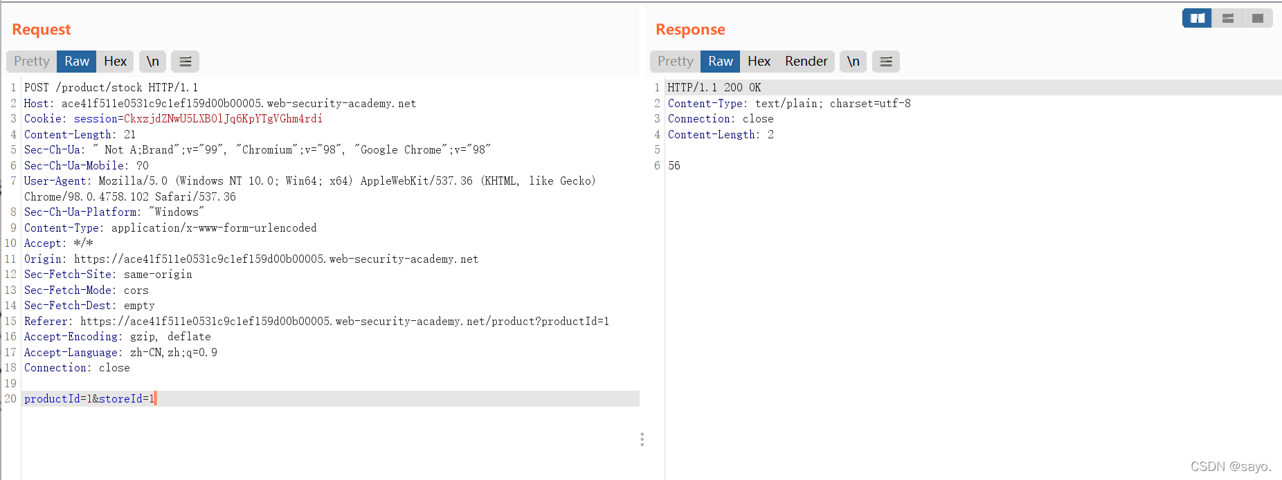Click the Chrome/98.0.4758.102 Safari/537.36 continuation line
Screen dimensions: 1282x480
click(x=130, y=197)
